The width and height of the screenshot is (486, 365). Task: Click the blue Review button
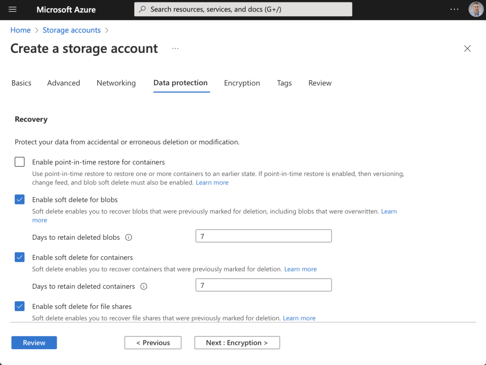[34, 343]
